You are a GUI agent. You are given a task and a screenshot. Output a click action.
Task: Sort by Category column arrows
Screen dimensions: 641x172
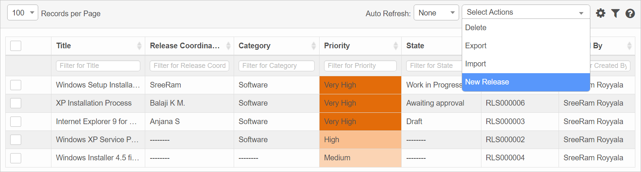(x=314, y=46)
